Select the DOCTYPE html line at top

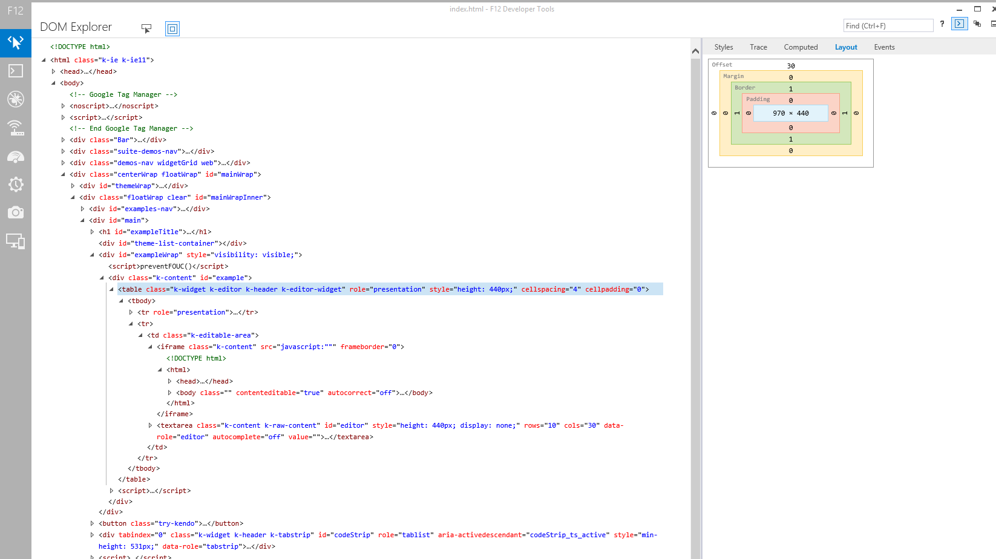(80, 47)
